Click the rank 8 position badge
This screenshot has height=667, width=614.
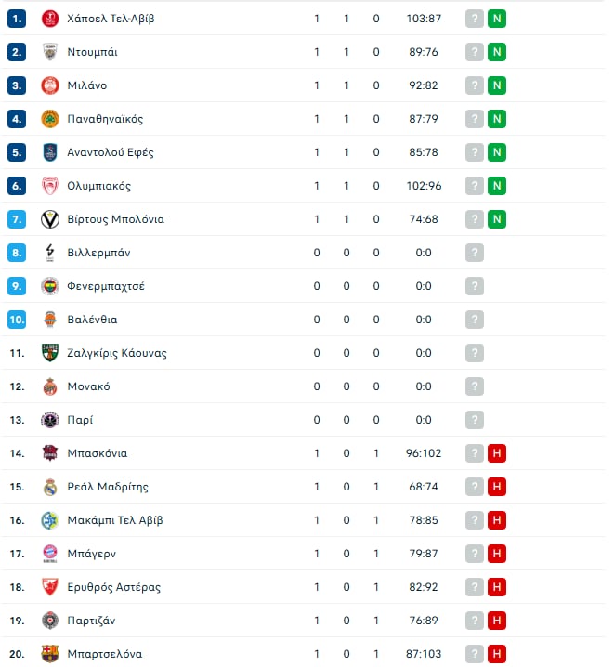coord(17,253)
